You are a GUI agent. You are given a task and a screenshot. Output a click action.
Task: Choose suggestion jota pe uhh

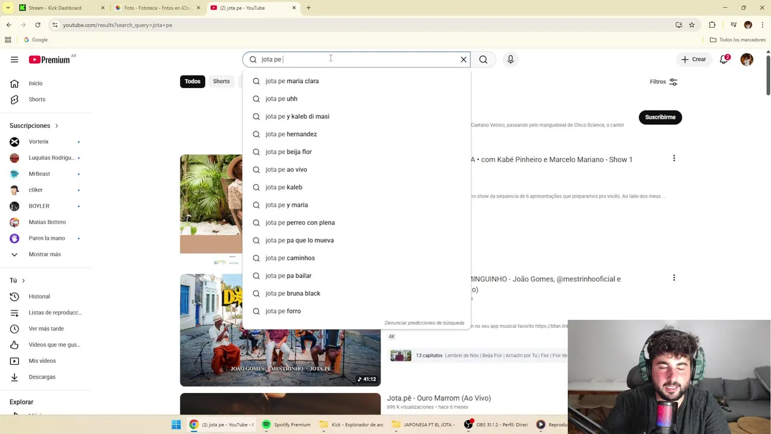357,99
